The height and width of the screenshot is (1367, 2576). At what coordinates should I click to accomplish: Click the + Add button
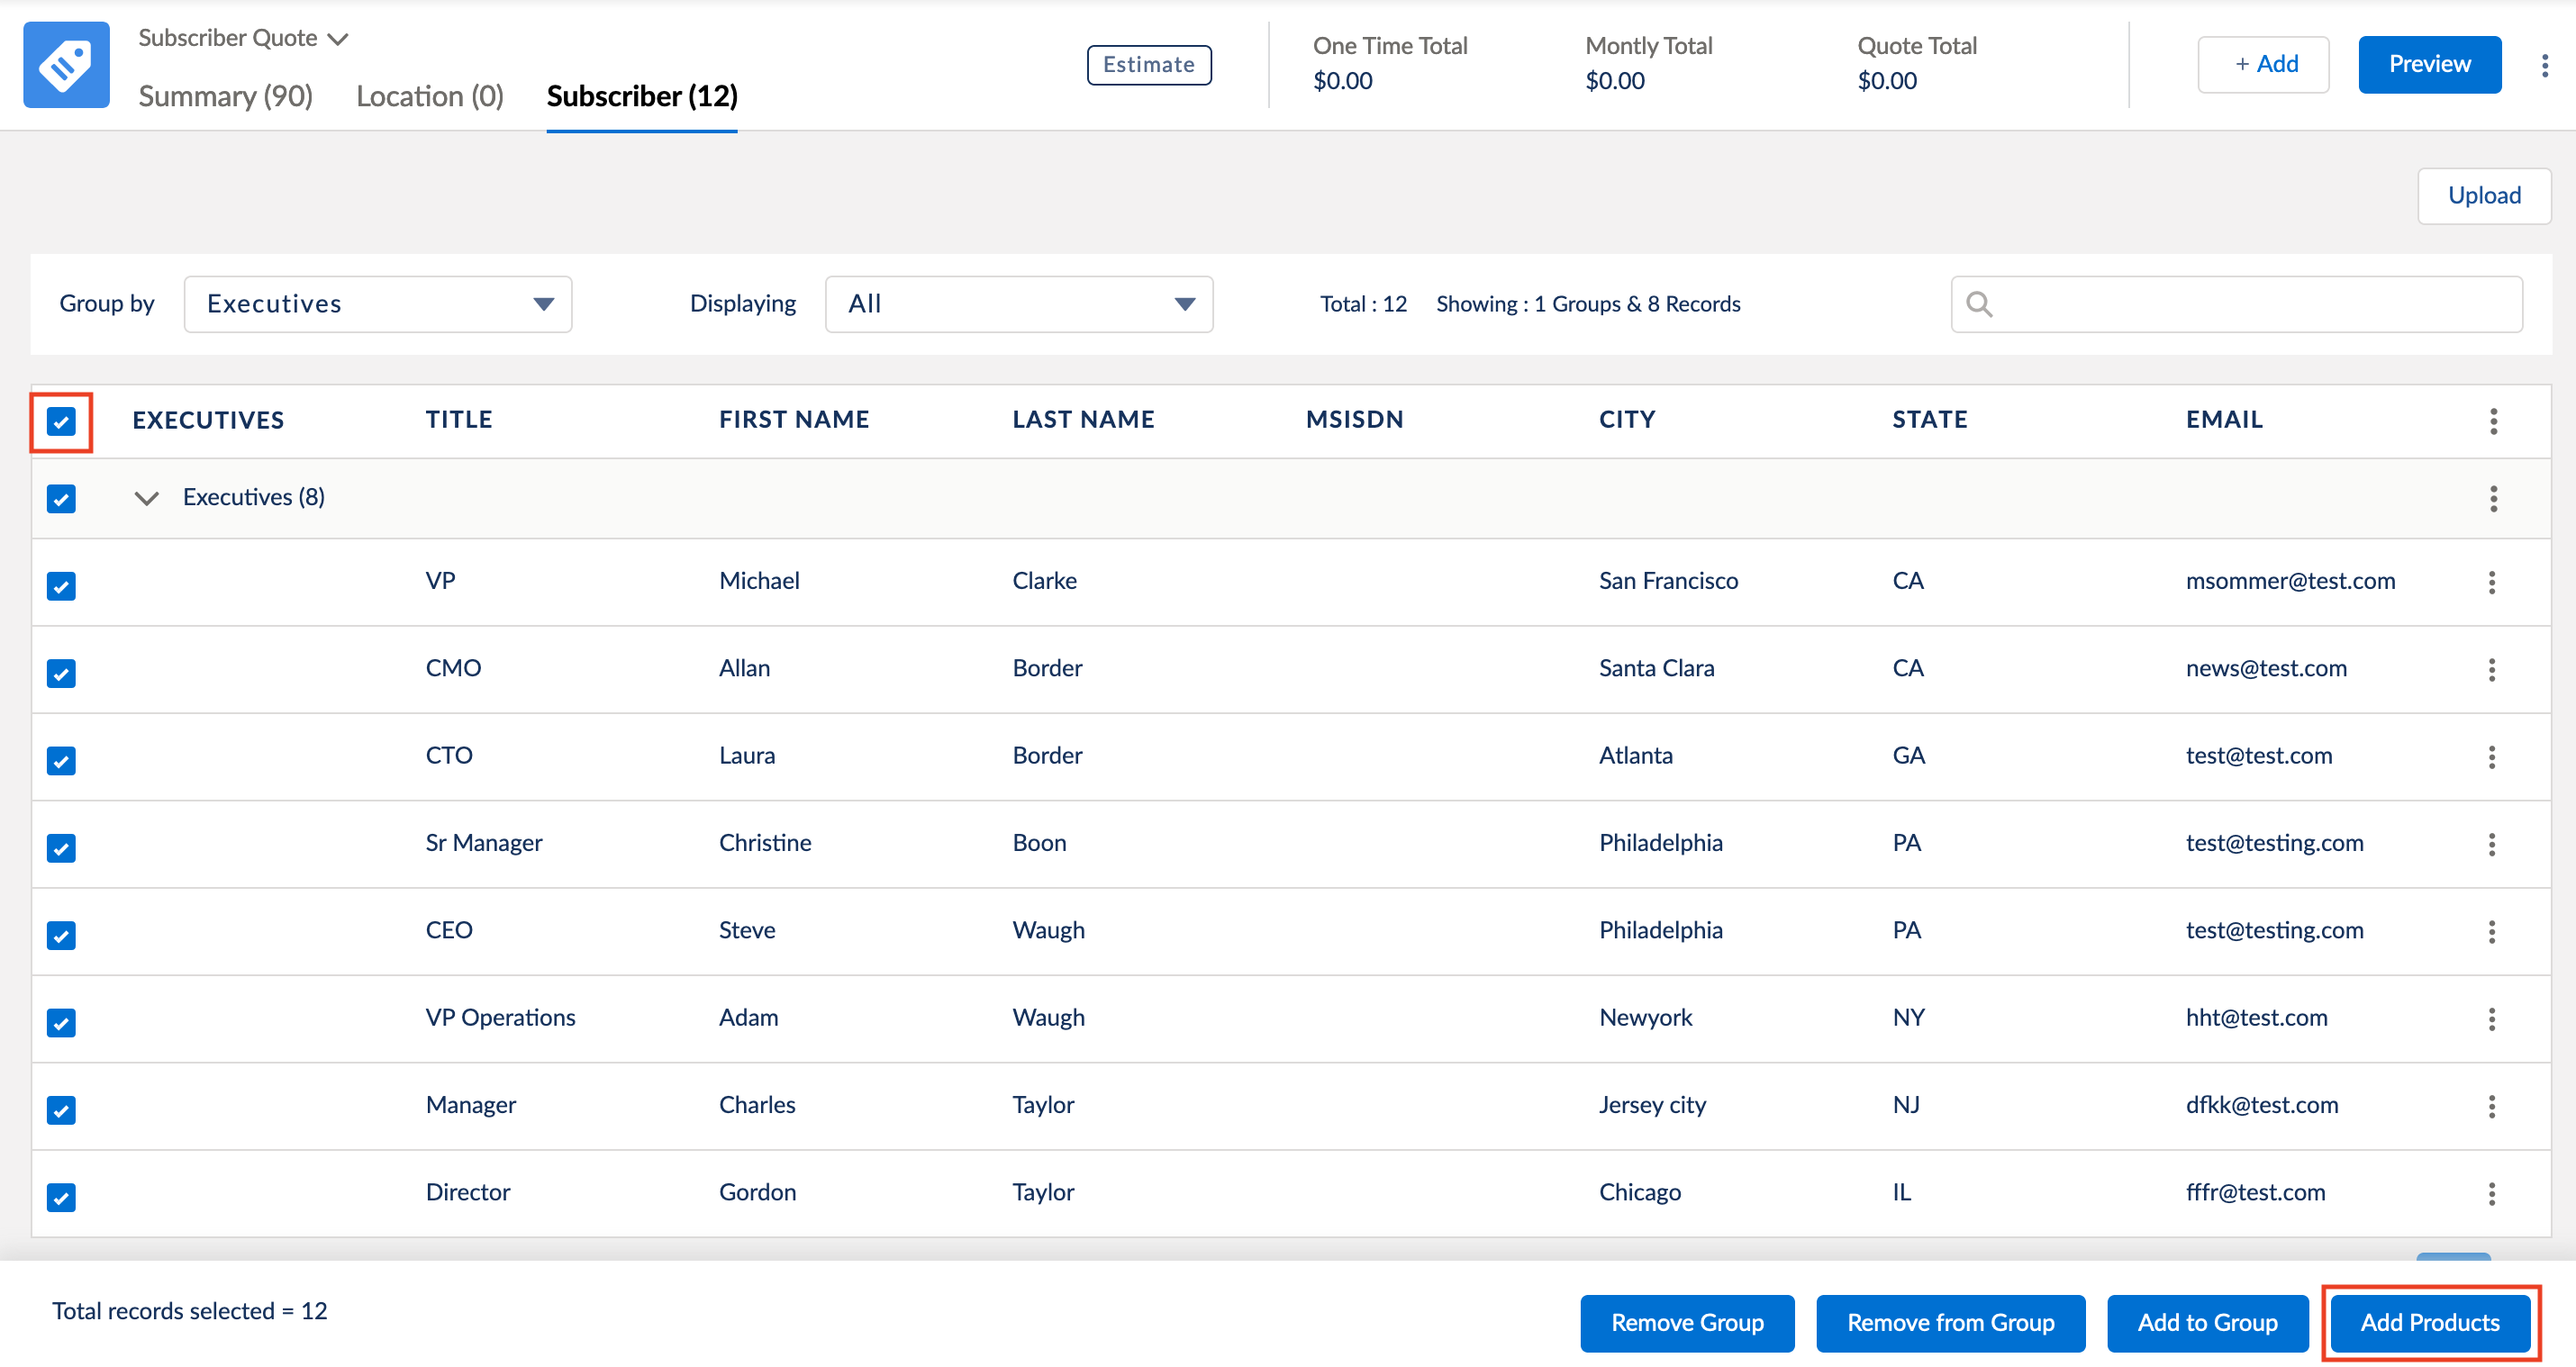click(2263, 65)
